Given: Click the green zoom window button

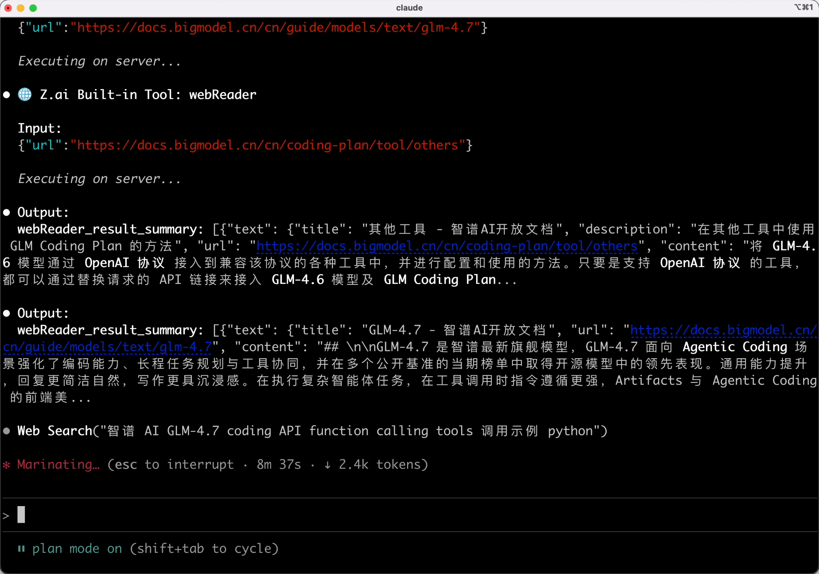Looking at the screenshot, I should [x=33, y=8].
